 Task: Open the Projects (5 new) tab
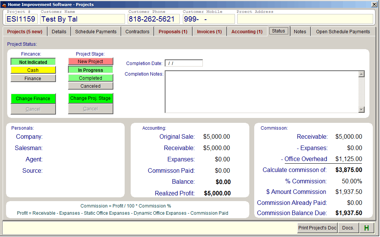pos(25,31)
